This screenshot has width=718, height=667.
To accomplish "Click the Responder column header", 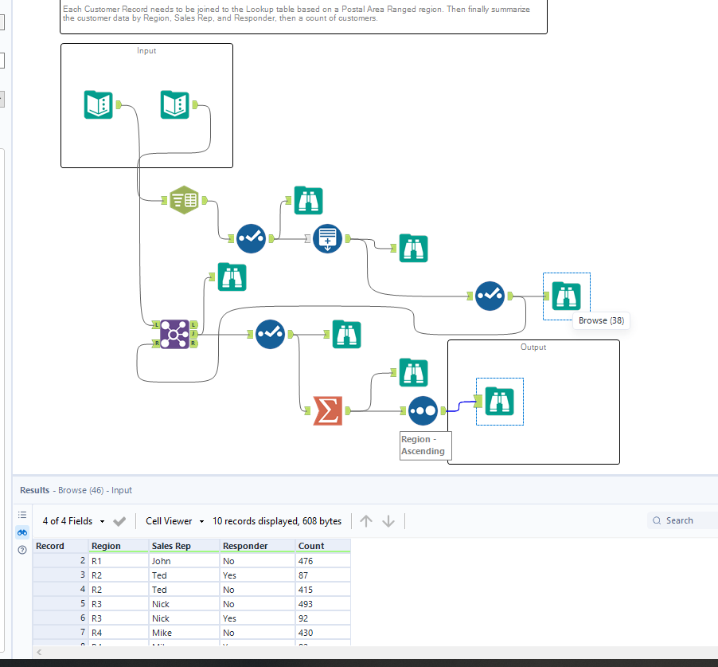I will pos(257,546).
